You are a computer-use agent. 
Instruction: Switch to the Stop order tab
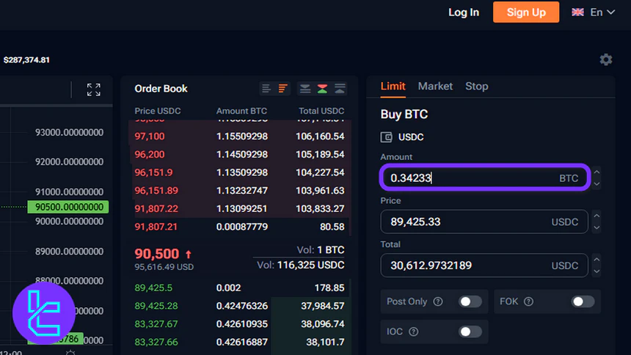click(x=476, y=86)
